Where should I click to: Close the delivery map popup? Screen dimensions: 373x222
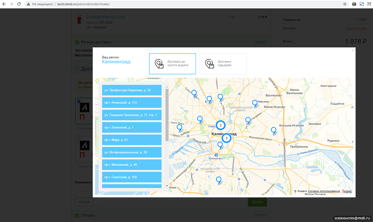tap(352, 50)
